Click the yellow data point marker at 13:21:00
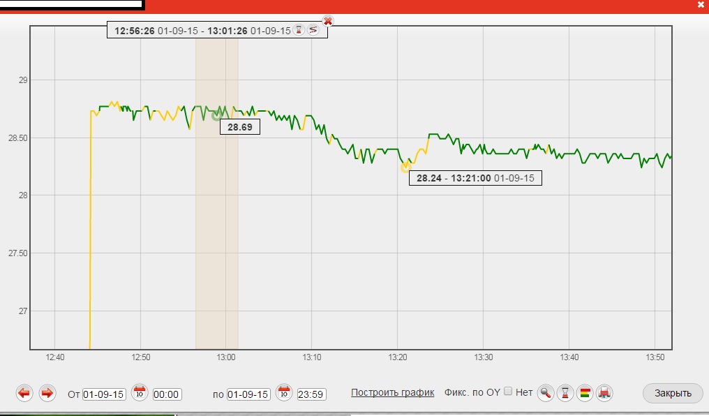The image size is (709, 416). coord(405,168)
